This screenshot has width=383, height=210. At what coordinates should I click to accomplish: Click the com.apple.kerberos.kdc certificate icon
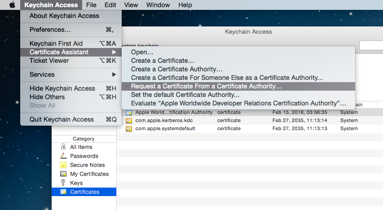click(129, 120)
